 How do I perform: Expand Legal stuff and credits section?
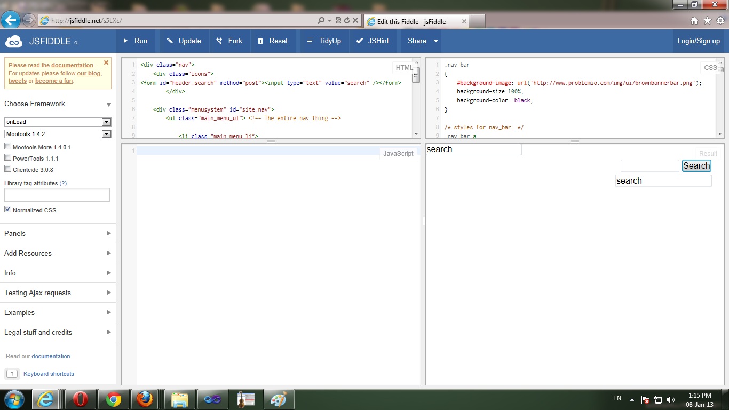pyautogui.click(x=58, y=332)
